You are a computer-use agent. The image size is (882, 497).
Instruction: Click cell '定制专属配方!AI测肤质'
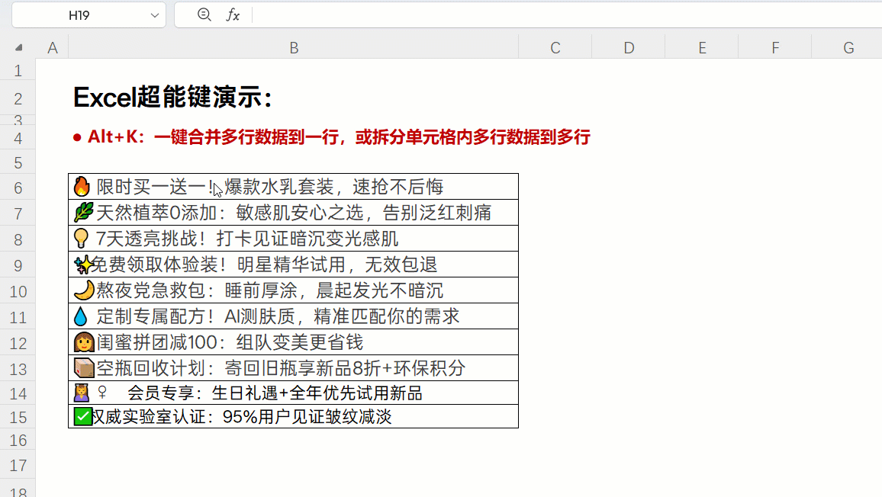[293, 316]
